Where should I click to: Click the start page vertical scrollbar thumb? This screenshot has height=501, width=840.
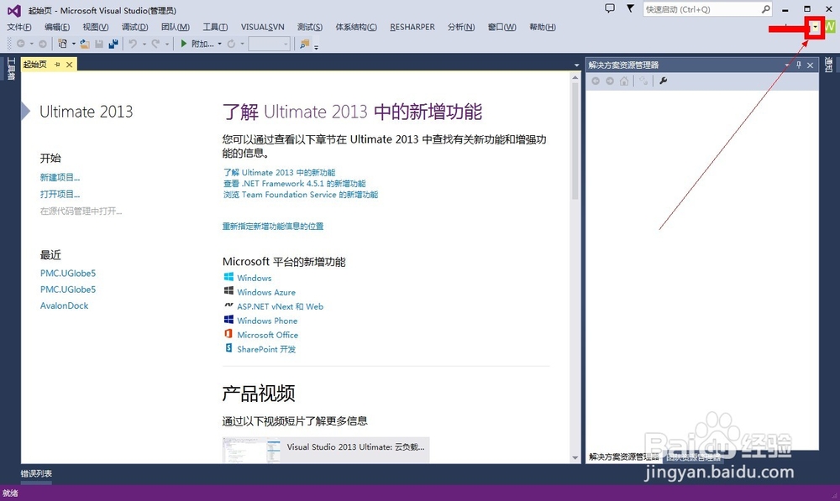[x=575, y=141]
